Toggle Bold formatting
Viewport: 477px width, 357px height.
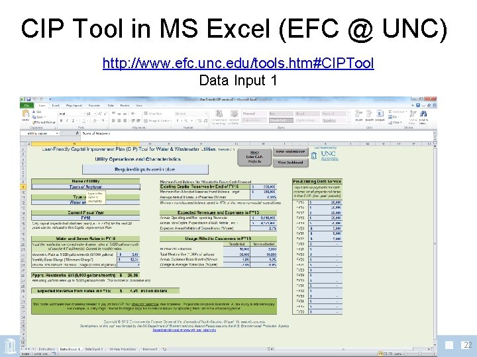pos(61,120)
